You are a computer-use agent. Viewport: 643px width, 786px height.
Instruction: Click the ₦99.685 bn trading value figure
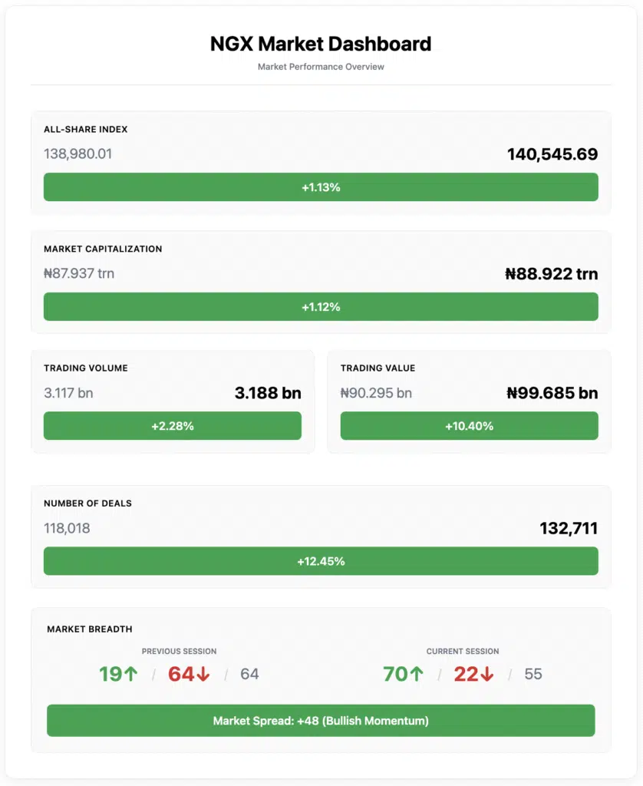click(552, 393)
